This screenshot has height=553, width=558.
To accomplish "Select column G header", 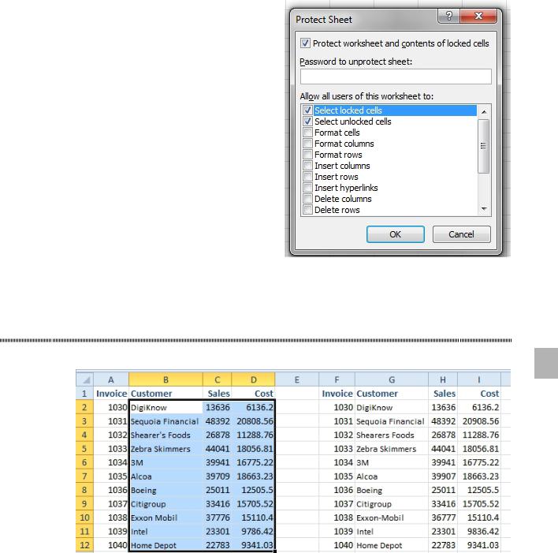I will [392, 379].
